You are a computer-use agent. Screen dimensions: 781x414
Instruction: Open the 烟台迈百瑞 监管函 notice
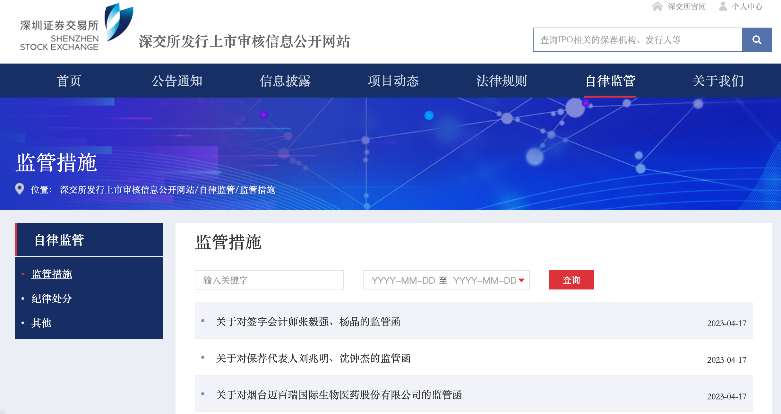(339, 395)
